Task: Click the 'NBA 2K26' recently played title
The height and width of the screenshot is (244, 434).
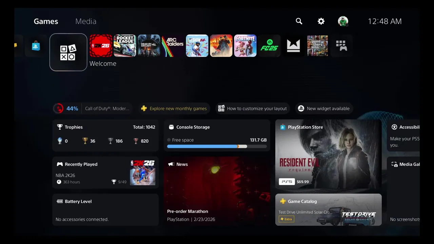Action: [x=65, y=175]
